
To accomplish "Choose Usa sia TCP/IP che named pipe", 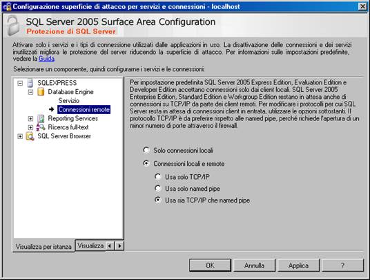I will [x=157, y=200].
